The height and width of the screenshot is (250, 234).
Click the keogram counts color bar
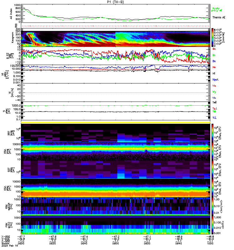pyautogui.click(x=212, y=37)
